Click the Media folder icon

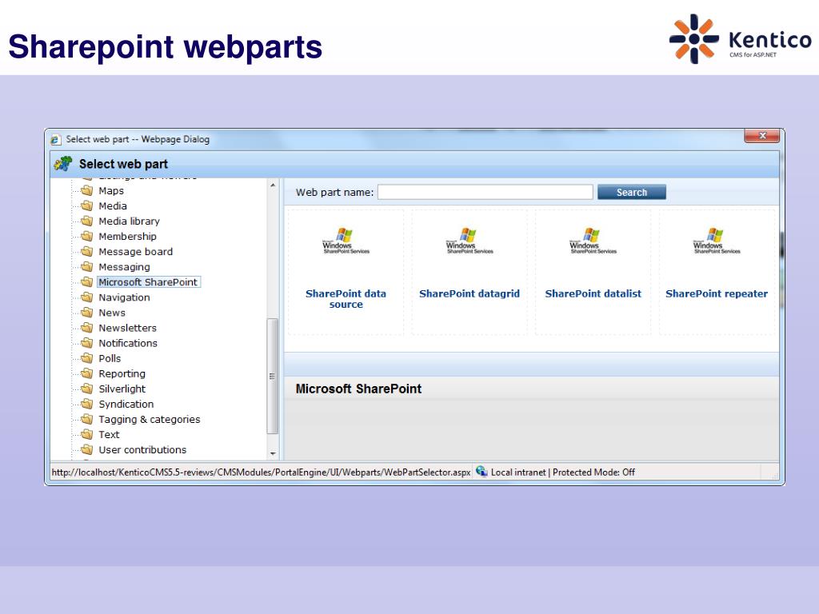click(86, 205)
